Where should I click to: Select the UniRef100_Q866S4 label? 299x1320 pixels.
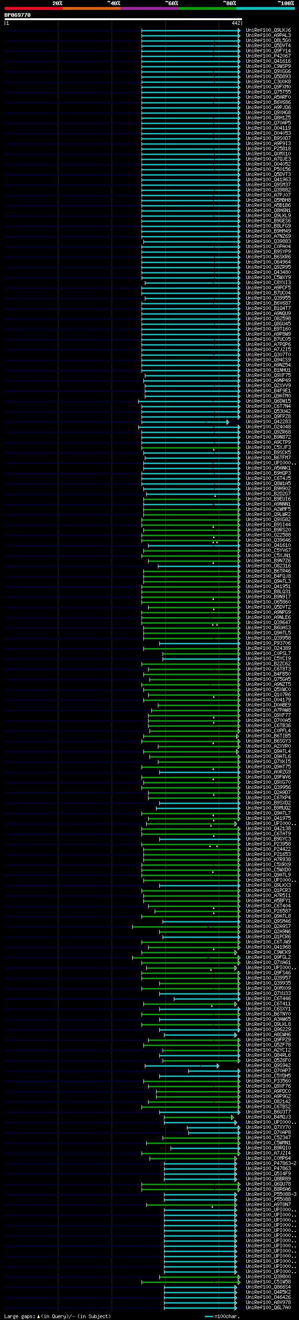(268, 1287)
